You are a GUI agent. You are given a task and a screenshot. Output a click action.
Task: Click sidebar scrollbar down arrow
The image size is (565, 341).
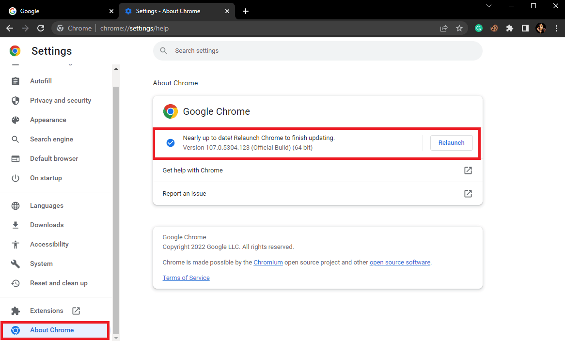(x=116, y=338)
